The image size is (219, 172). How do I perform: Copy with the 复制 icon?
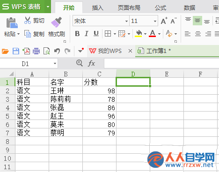tap(28, 34)
